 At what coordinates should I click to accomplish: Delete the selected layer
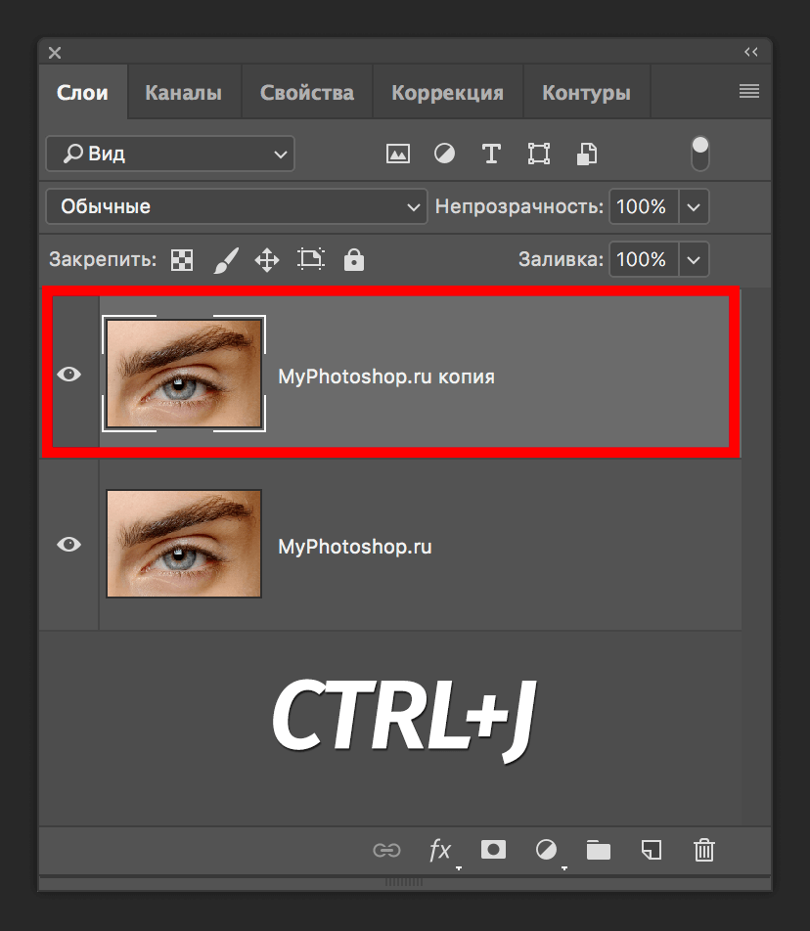click(x=704, y=851)
